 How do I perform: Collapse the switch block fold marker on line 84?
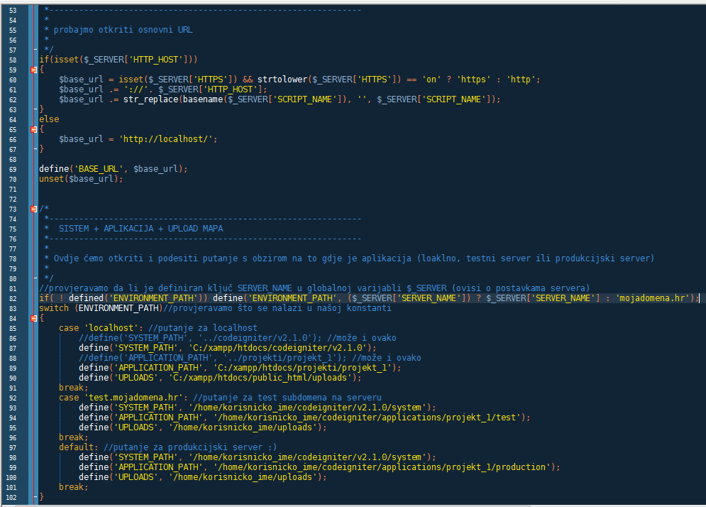click(34, 318)
